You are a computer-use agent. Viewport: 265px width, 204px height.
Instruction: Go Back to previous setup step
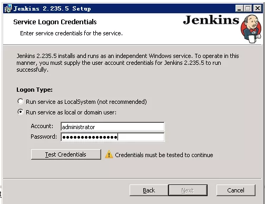(149, 190)
